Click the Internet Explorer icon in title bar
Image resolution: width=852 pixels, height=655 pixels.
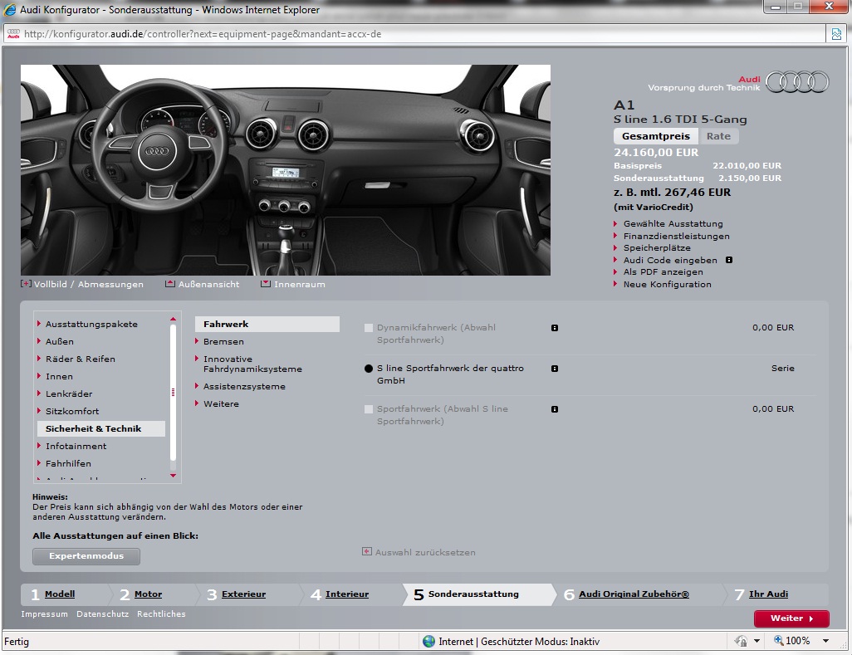[10, 9]
